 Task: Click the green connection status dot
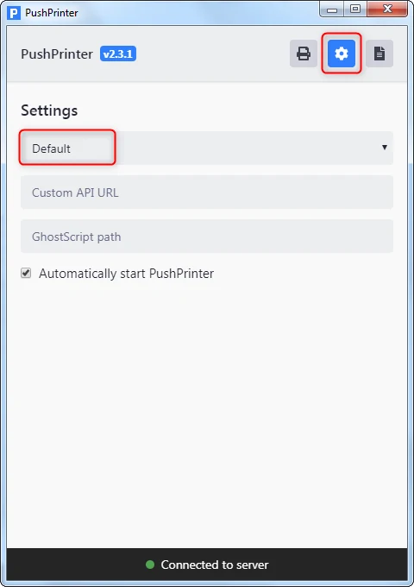click(150, 565)
